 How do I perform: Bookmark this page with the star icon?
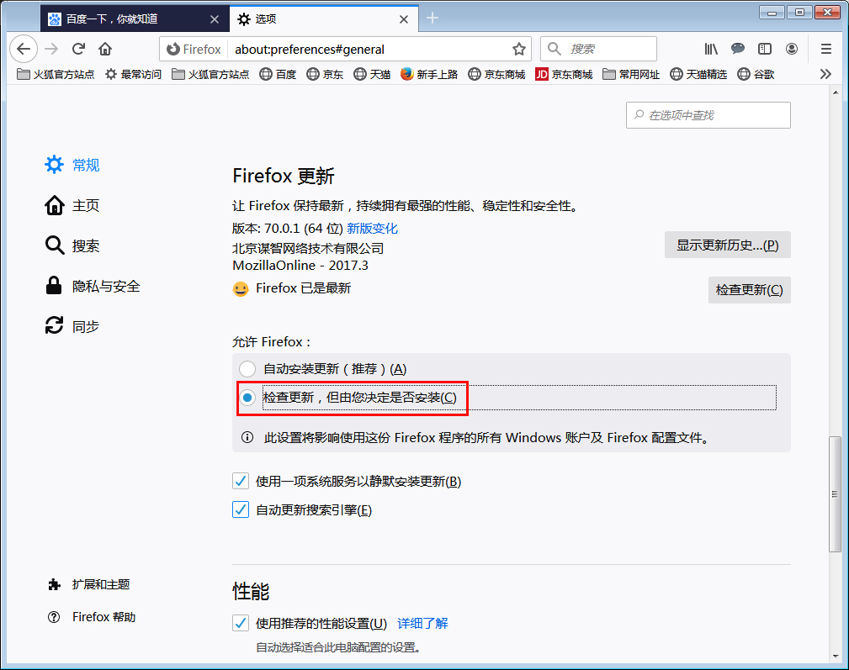coord(520,49)
